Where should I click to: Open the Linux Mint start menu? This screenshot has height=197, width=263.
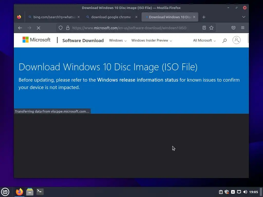pos(5,192)
